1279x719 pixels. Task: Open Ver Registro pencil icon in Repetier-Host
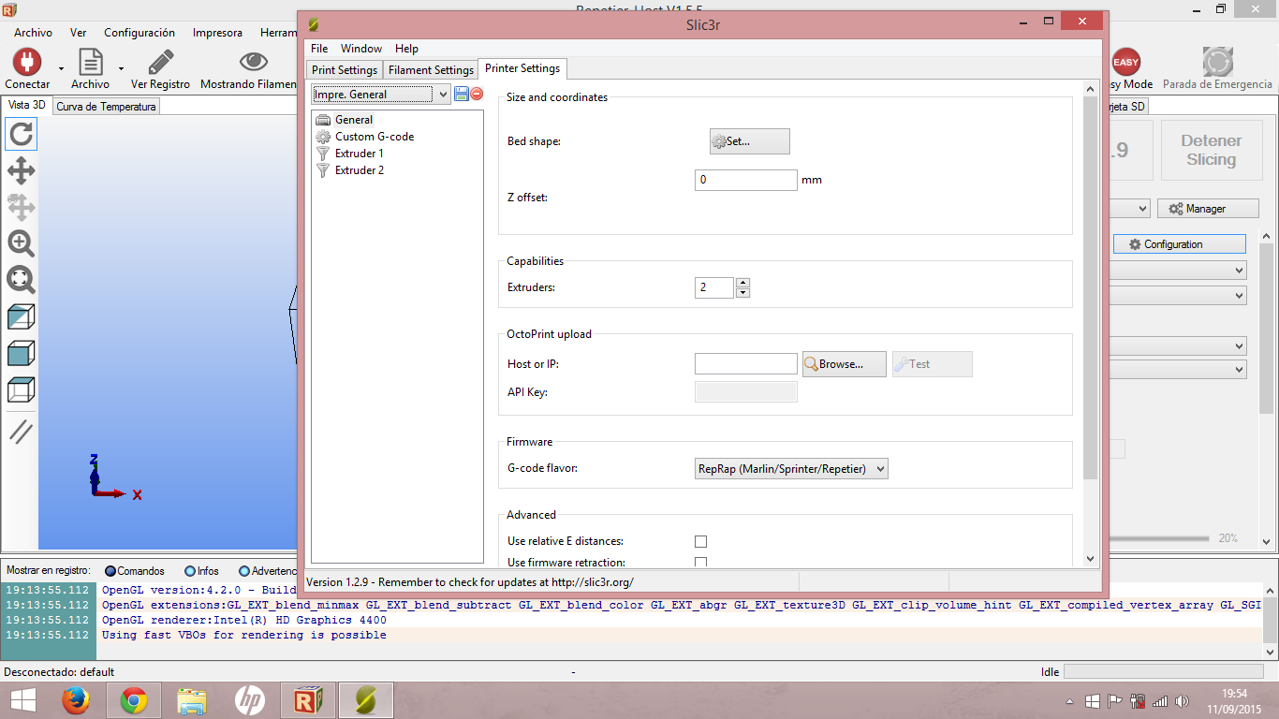pos(160,62)
